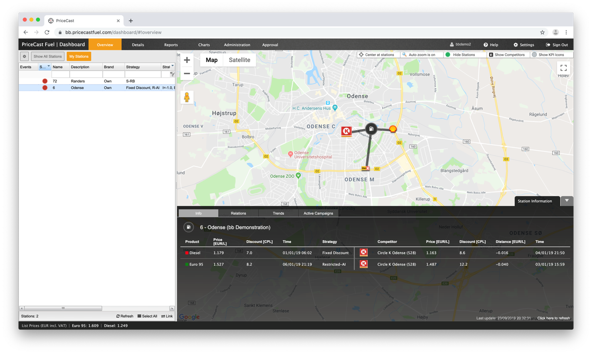Open new browser tab

(131, 20)
